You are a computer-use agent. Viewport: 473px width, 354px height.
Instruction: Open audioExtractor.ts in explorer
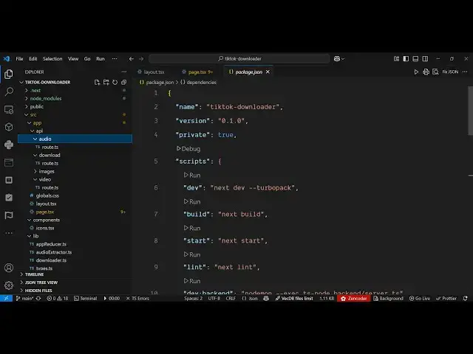(x=54, y=252)
